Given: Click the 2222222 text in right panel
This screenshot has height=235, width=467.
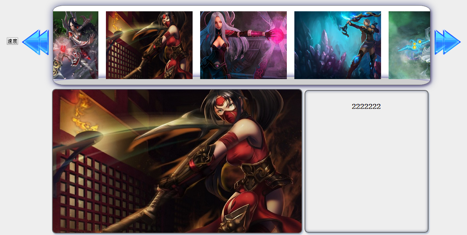Looking at the screenshot, I should 366,107.
